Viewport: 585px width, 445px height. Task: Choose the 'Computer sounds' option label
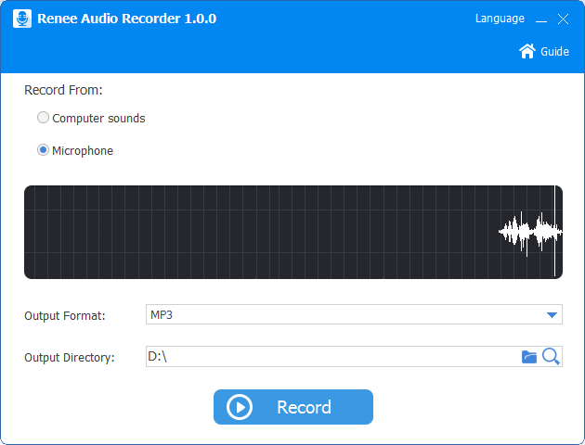98,119
